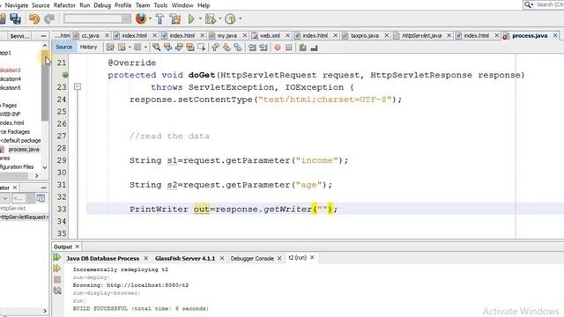Open the Team menu

click(x=143, y=5)
